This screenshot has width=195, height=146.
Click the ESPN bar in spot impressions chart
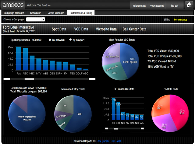click(59, 66)
